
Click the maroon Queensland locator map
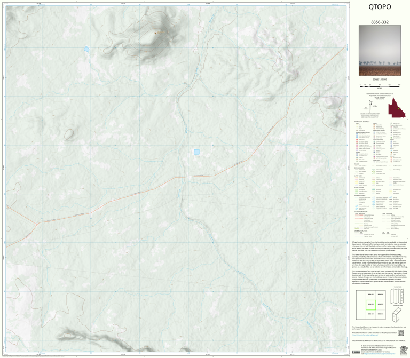(x=397, y=107)
